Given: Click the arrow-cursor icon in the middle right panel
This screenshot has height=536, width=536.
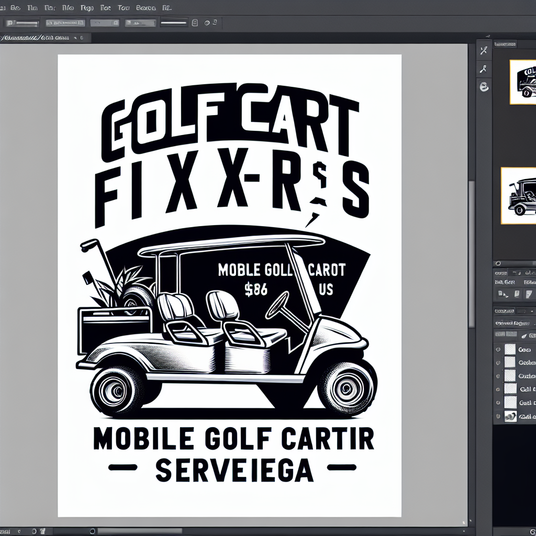Looking at the screenshot, I should [502, 294].
